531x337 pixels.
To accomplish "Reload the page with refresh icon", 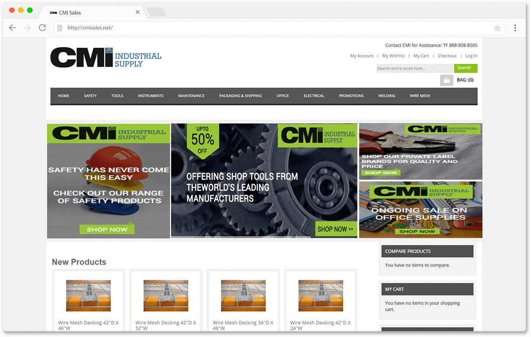I will (42, 28).
